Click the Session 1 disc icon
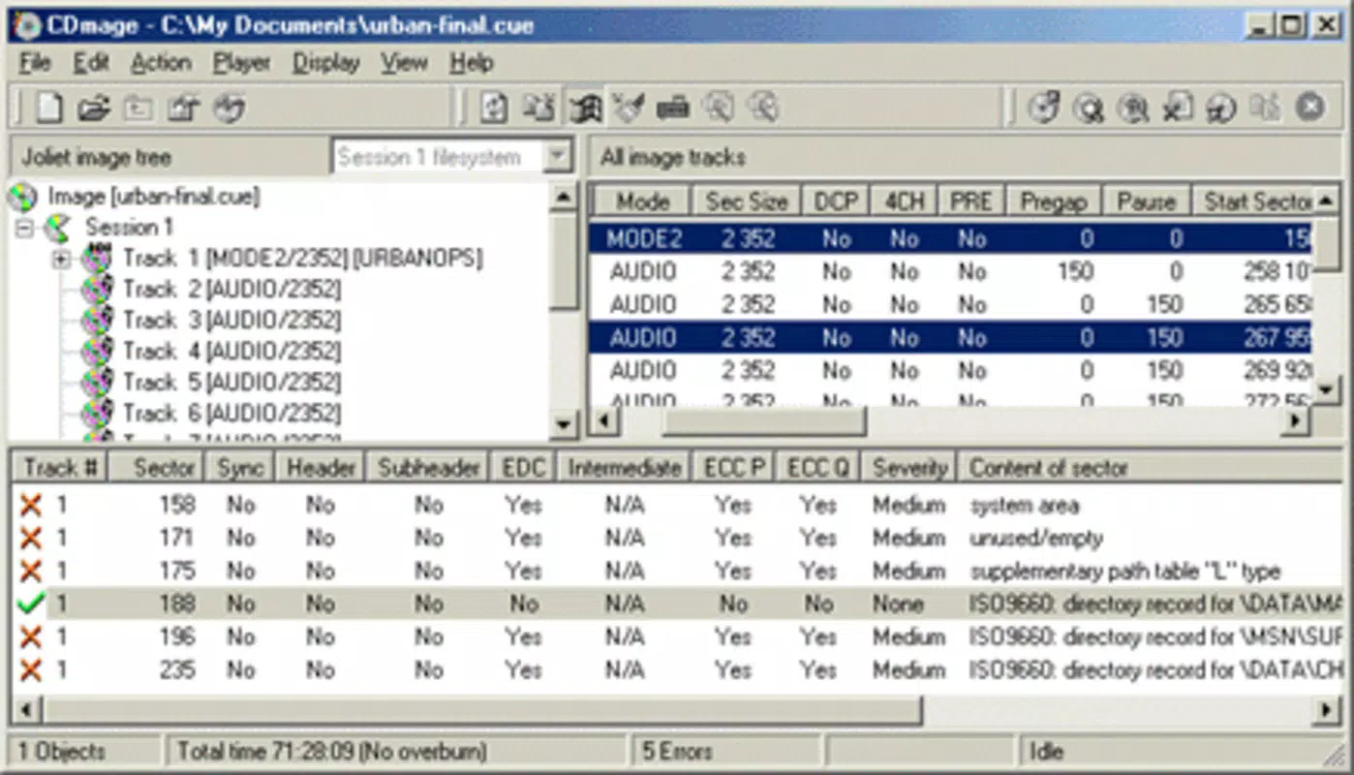This screenshot has height=775, width=1354. click(x=59, y=229)
